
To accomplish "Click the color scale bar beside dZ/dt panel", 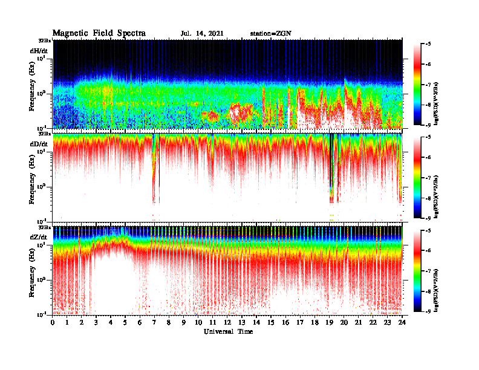I will [417, 271].
